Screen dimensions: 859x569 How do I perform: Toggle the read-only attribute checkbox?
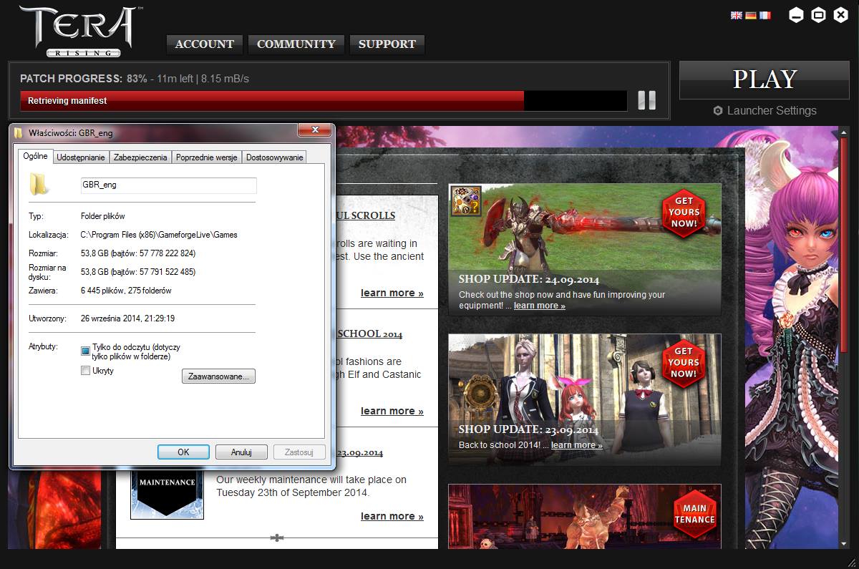(x=86, y=351)
